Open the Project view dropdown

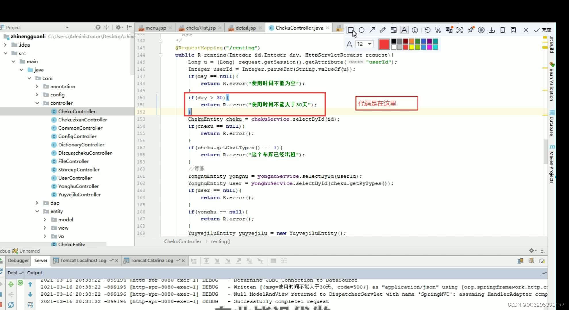[x=67, y=28]
